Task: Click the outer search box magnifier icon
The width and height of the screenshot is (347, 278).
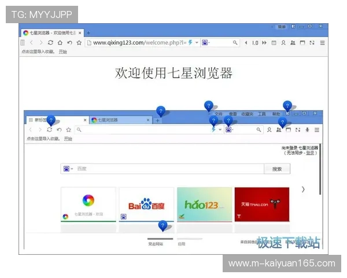Action: (x=235, y=42)
